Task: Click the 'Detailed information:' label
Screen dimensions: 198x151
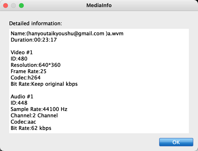Action: tap(36, 23)
